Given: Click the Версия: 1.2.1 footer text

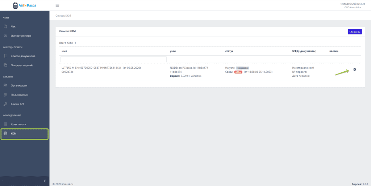Looking at the screenshot, I should pos(360,183).
